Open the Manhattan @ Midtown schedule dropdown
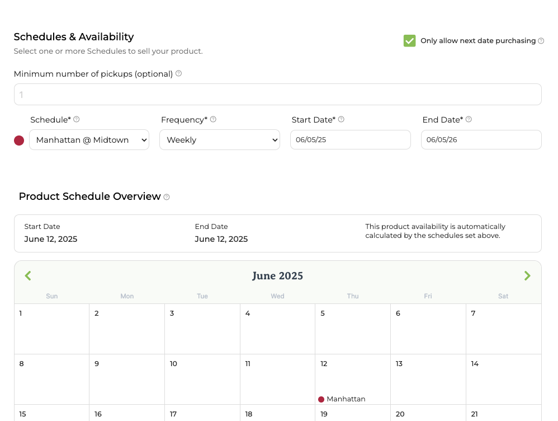This screenshot has width=558, height=421. click(89, 140)
